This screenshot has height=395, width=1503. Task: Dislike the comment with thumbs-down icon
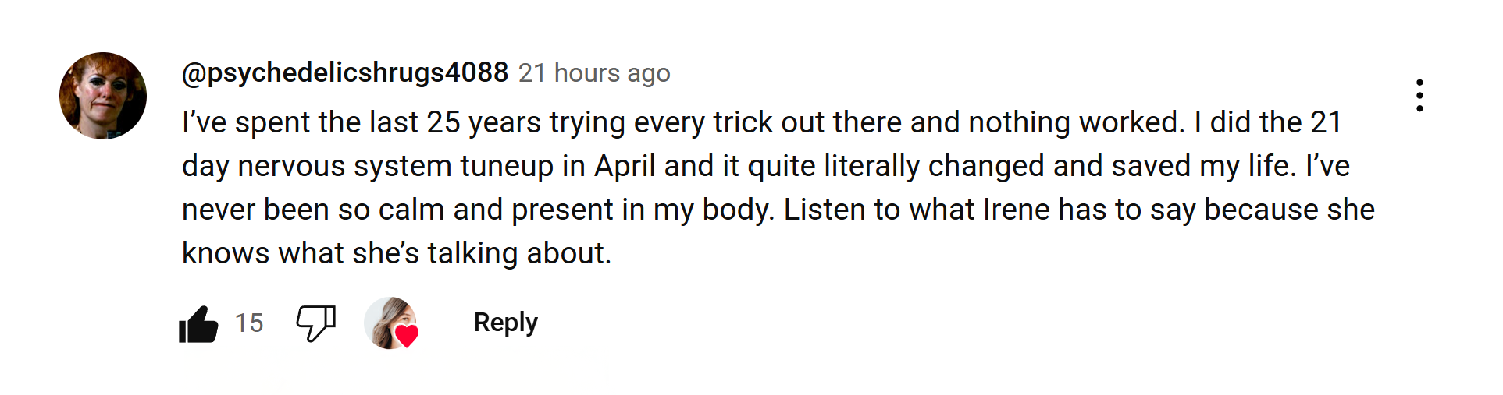(316, 323)
